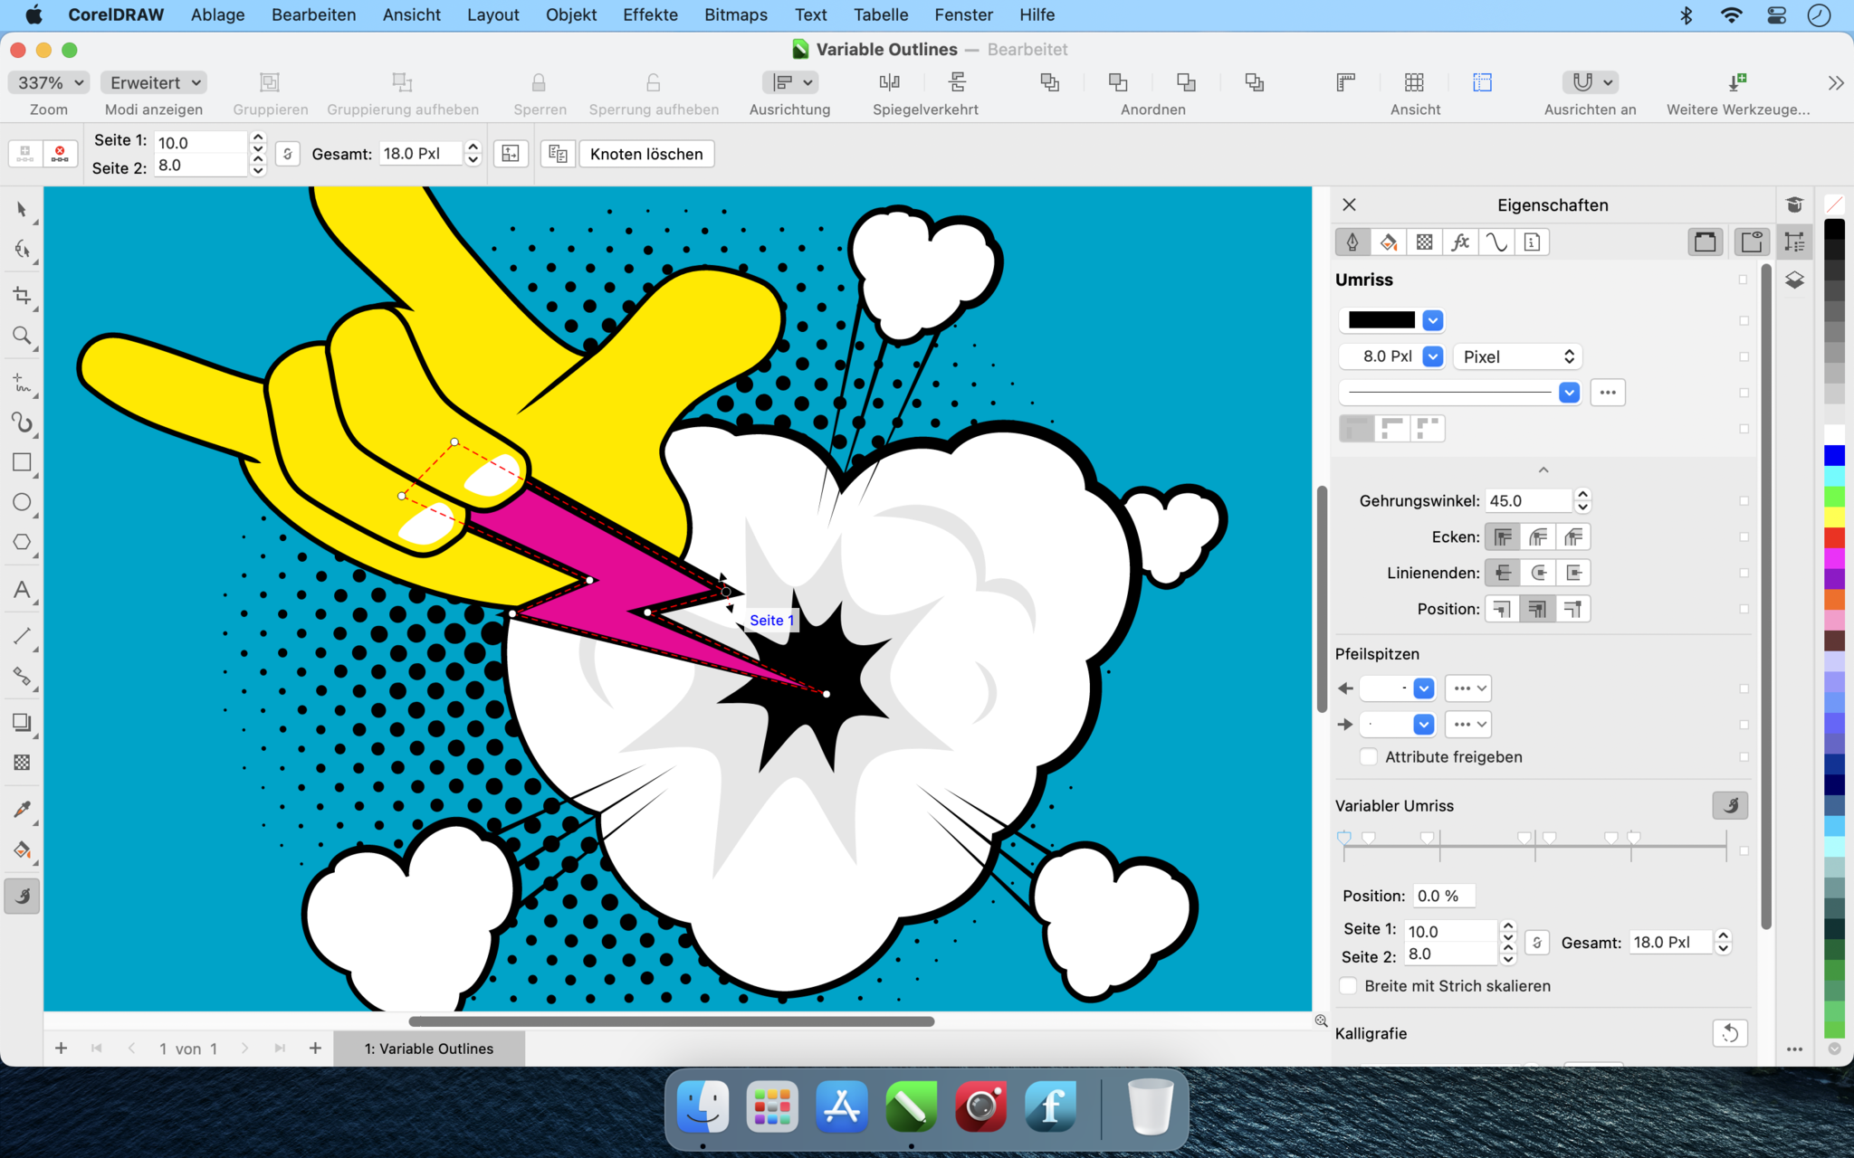Viewport: 1854px width, 1158px height.
Task: Add a new page with the plus button
Action: pos(61,1049)
